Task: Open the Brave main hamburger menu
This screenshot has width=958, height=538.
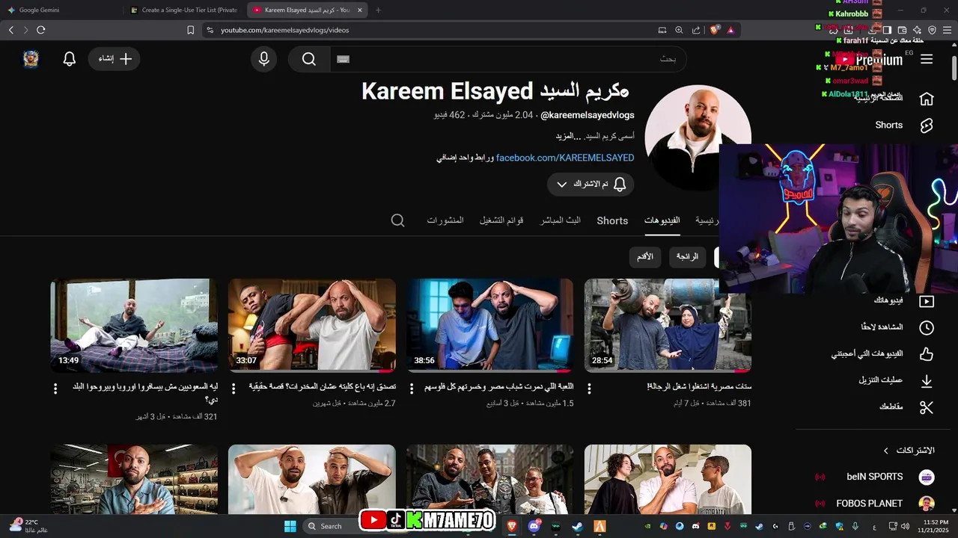Action: pyautogui.click(x=947, y=30)
